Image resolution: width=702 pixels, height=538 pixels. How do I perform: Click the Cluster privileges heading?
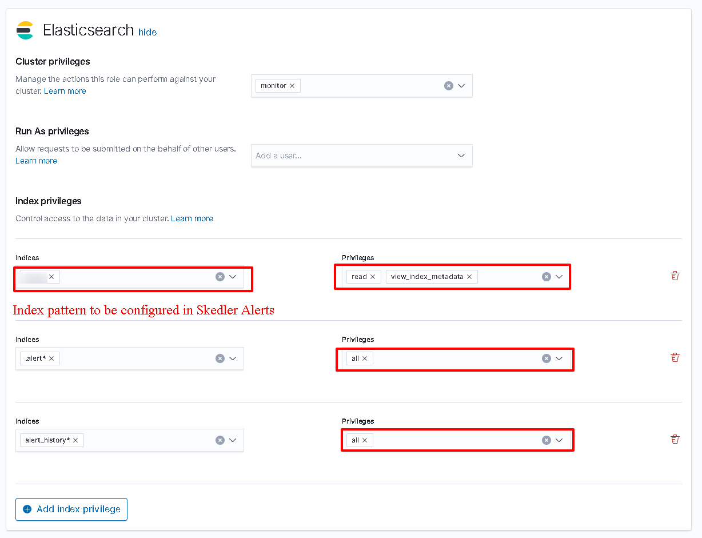click(53, 62)
